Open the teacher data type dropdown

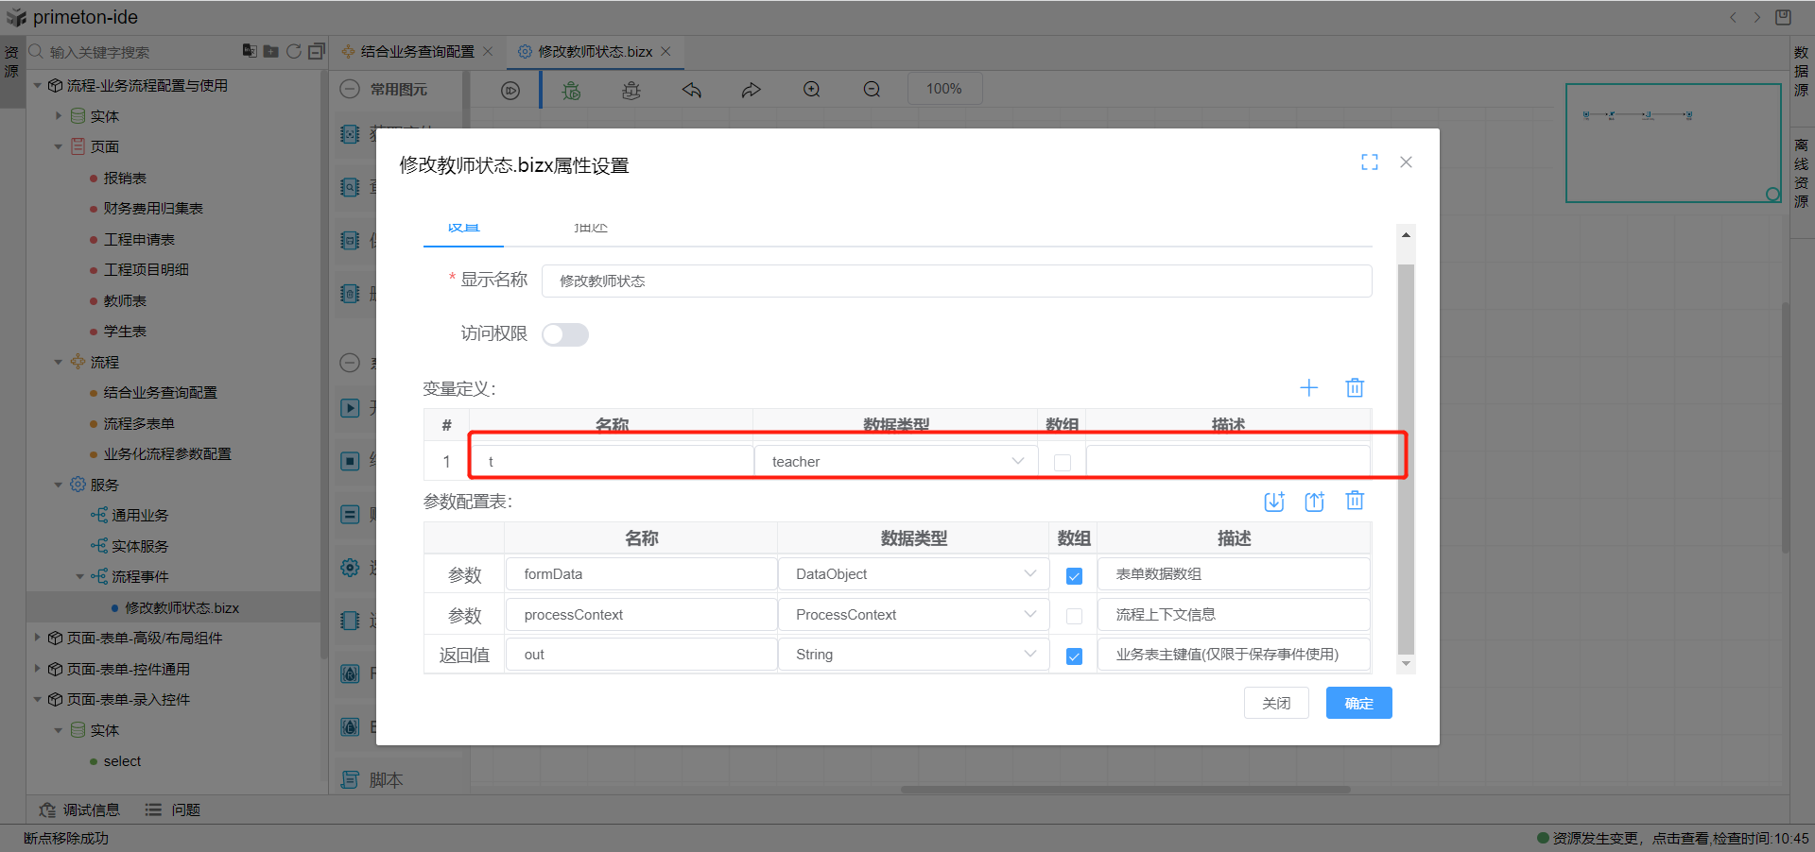click(894, 462)
